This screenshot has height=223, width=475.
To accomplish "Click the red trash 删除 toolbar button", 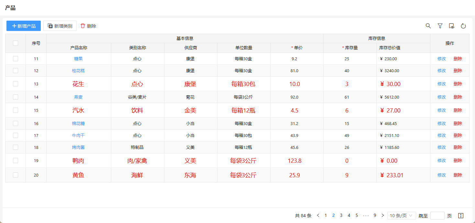I will pos(88,26).
